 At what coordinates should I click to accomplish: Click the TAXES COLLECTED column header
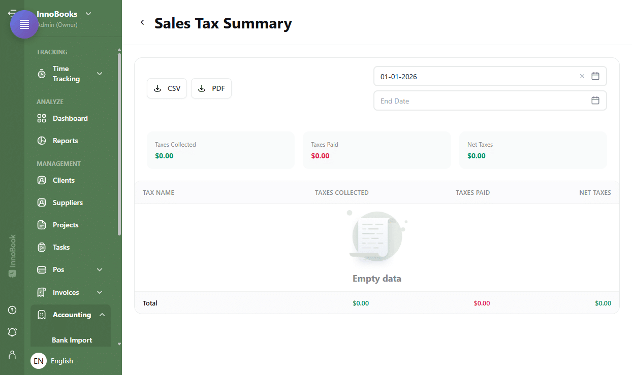342,192
